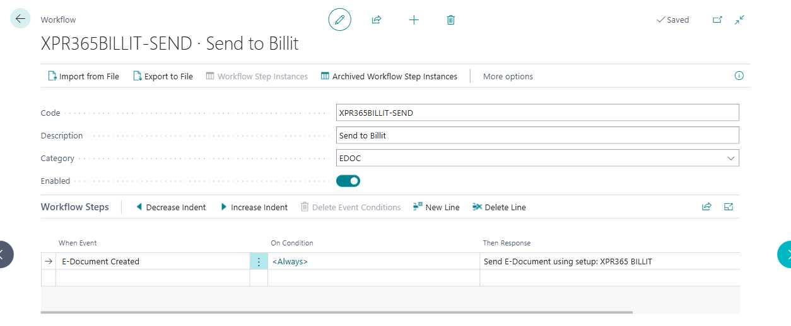Click the collapse page arrows icon
This screenshot has height=326, width=791.
click(740, 20)
